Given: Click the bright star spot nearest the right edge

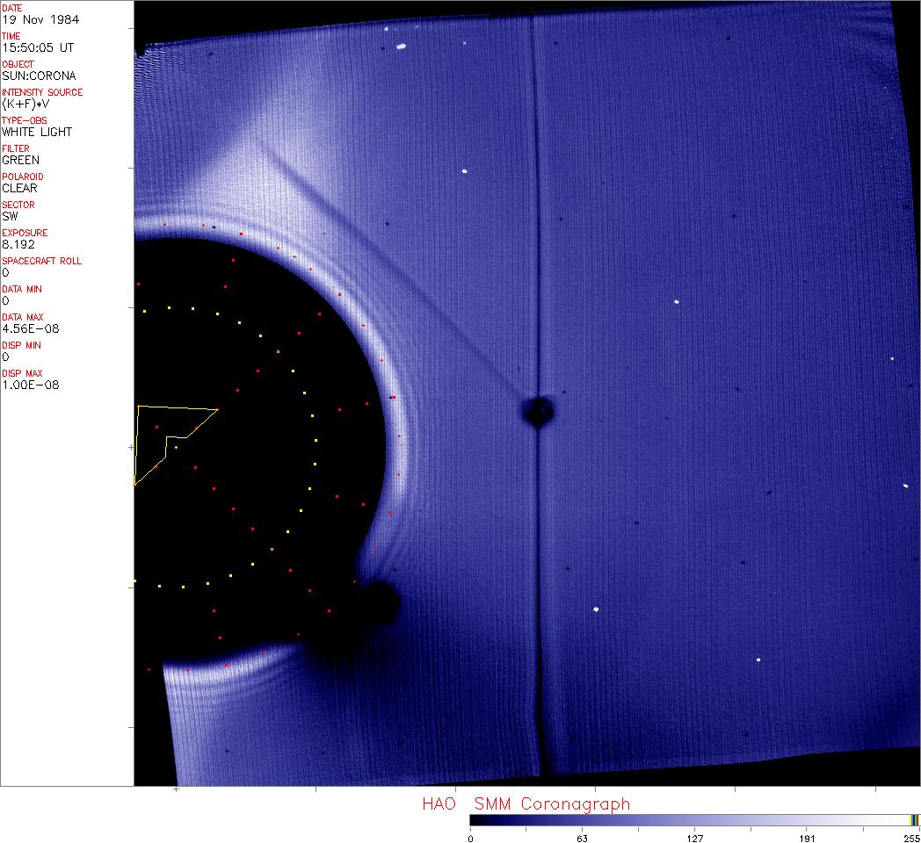Looking at the screenshot, I should [905, 486].
